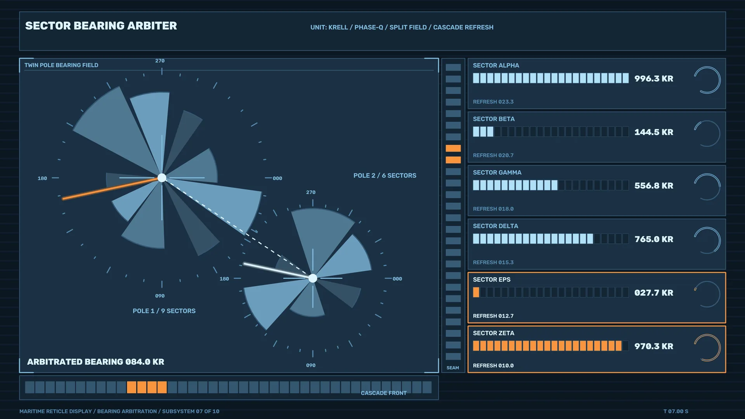Select the white bearing needle on Pole 2
The width and height of the screenshot is (745, 419).
point(278,270)
